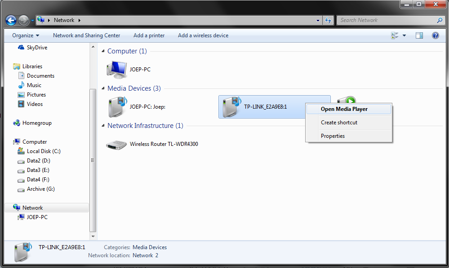Open Network and Sharing Center
Image resolution: width=449 pixels, height=268 pixels.
coord(86,35)
